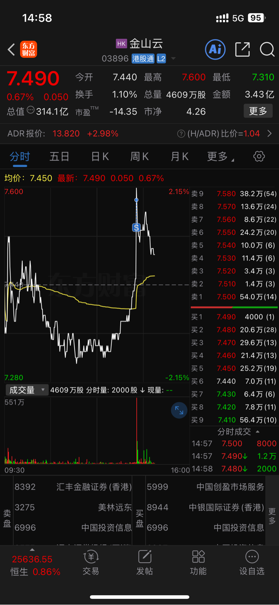Image resolution: width=279 pixels, height=605 pixels.
Task: Tap the H/ADR question mark icon
Action: pyautogui.click(x=181, y=134)
